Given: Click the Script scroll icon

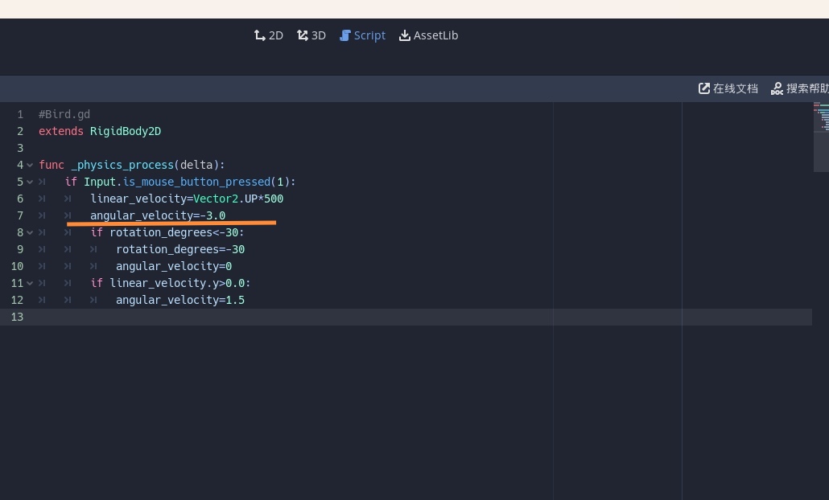Looking at the screenshot, I should [345, 35].
